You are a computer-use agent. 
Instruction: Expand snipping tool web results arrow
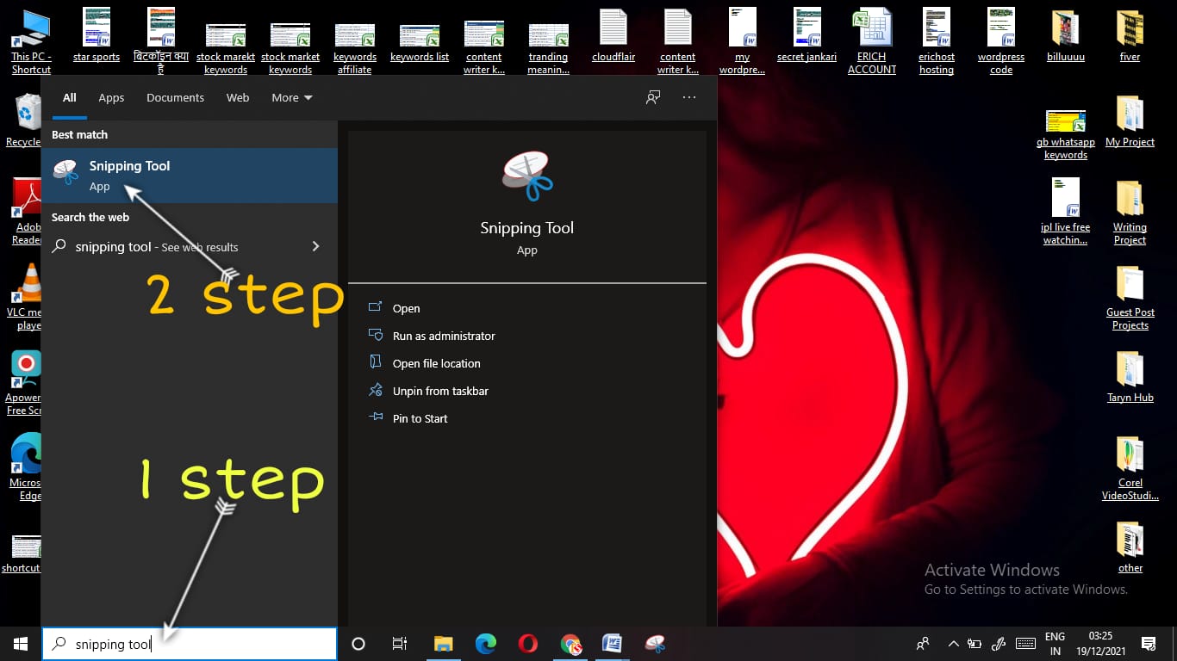[x=315, y=247]
